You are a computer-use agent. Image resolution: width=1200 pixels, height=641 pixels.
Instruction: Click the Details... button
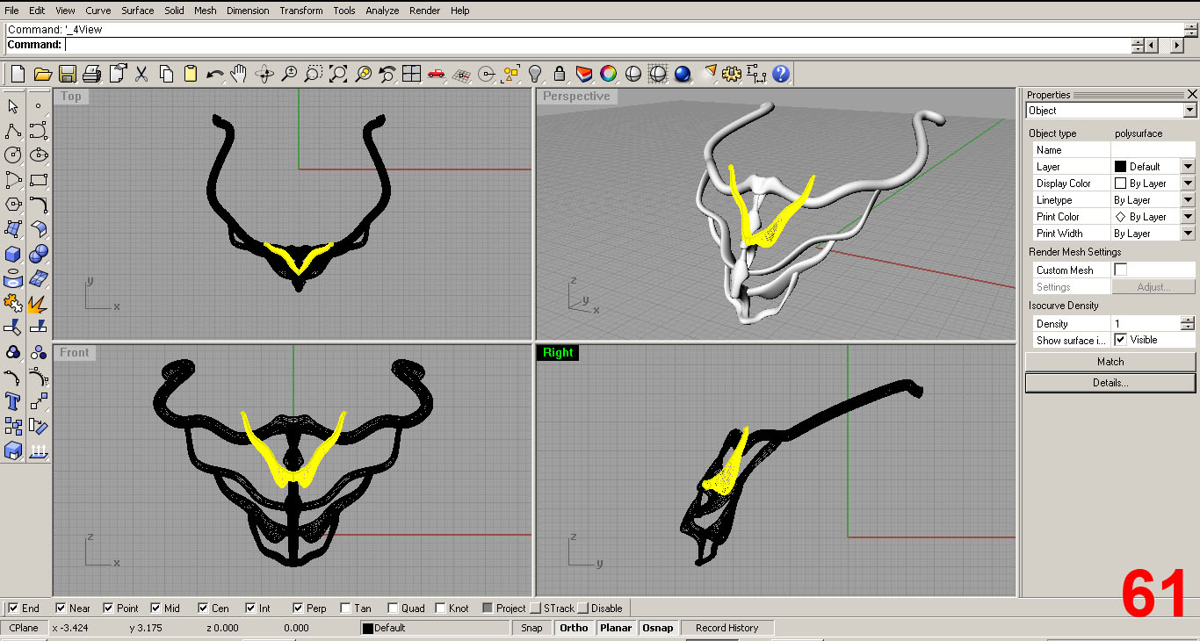[1110, 383]
